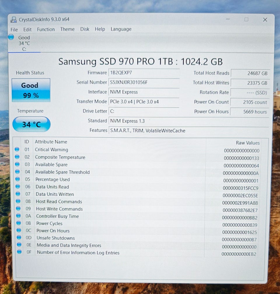Viewport: 280px width, 294px height.
Task: Click the Total Host Writes value 23375 GB
Action: point(250,83)
